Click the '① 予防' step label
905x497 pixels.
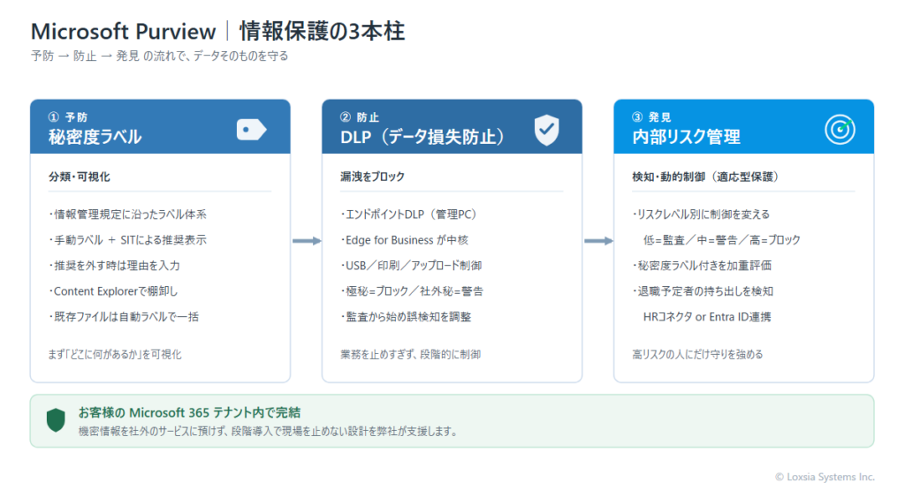click(x=67, y=117)
